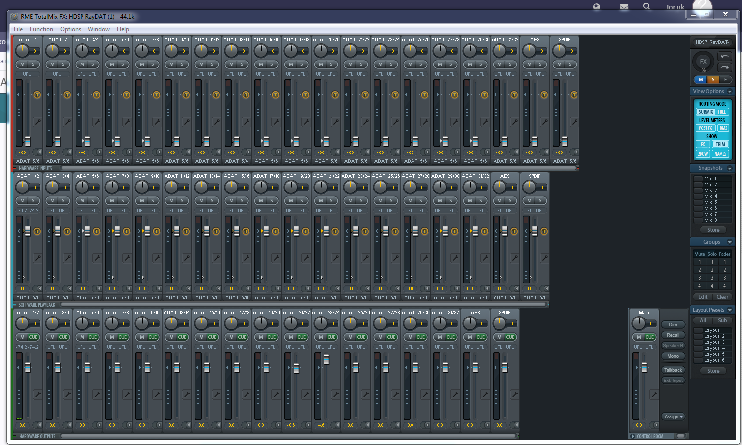Toggle the 2Row view option
The image size is (742, 445).
[703, 154]
